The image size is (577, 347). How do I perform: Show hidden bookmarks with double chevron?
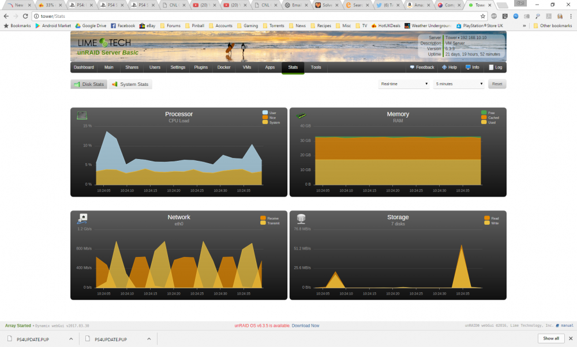[x=524, y=26]
